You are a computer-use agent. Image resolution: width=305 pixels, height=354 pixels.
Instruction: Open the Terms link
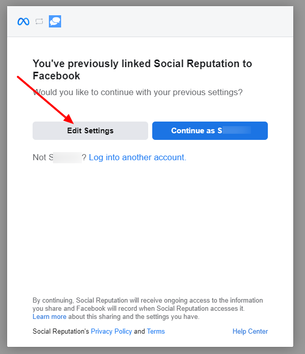(156, 331)
